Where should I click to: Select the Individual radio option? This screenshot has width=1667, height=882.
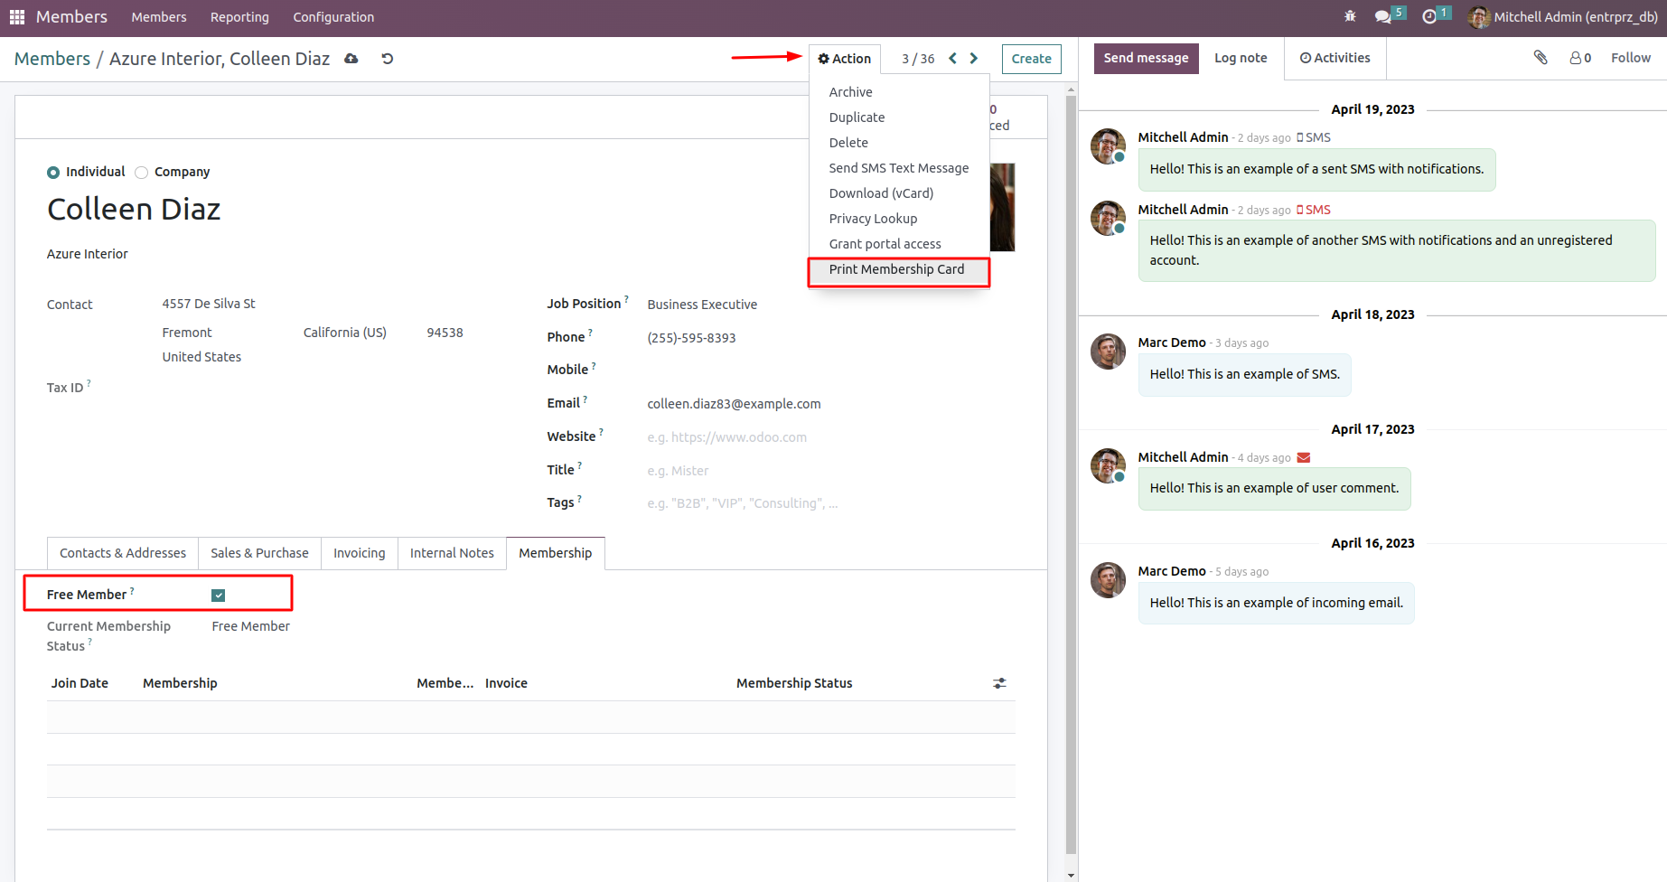pos(53,173)
